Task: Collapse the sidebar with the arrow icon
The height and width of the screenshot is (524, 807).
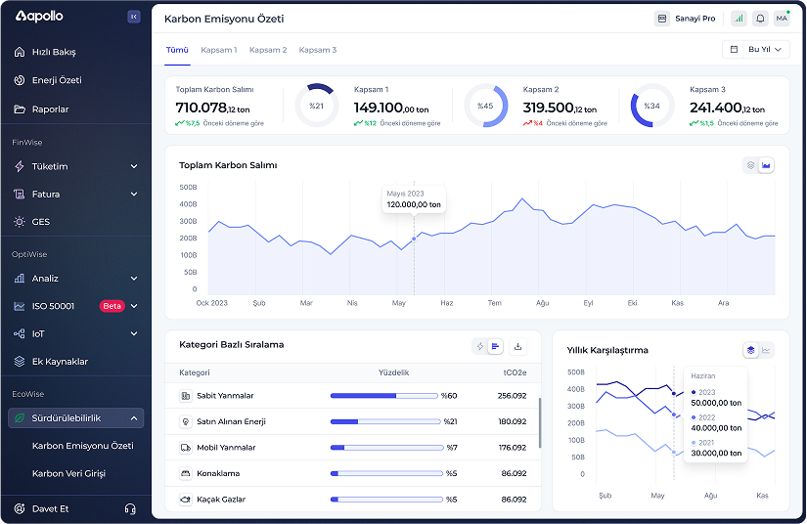Action: [x=134, y=17]
